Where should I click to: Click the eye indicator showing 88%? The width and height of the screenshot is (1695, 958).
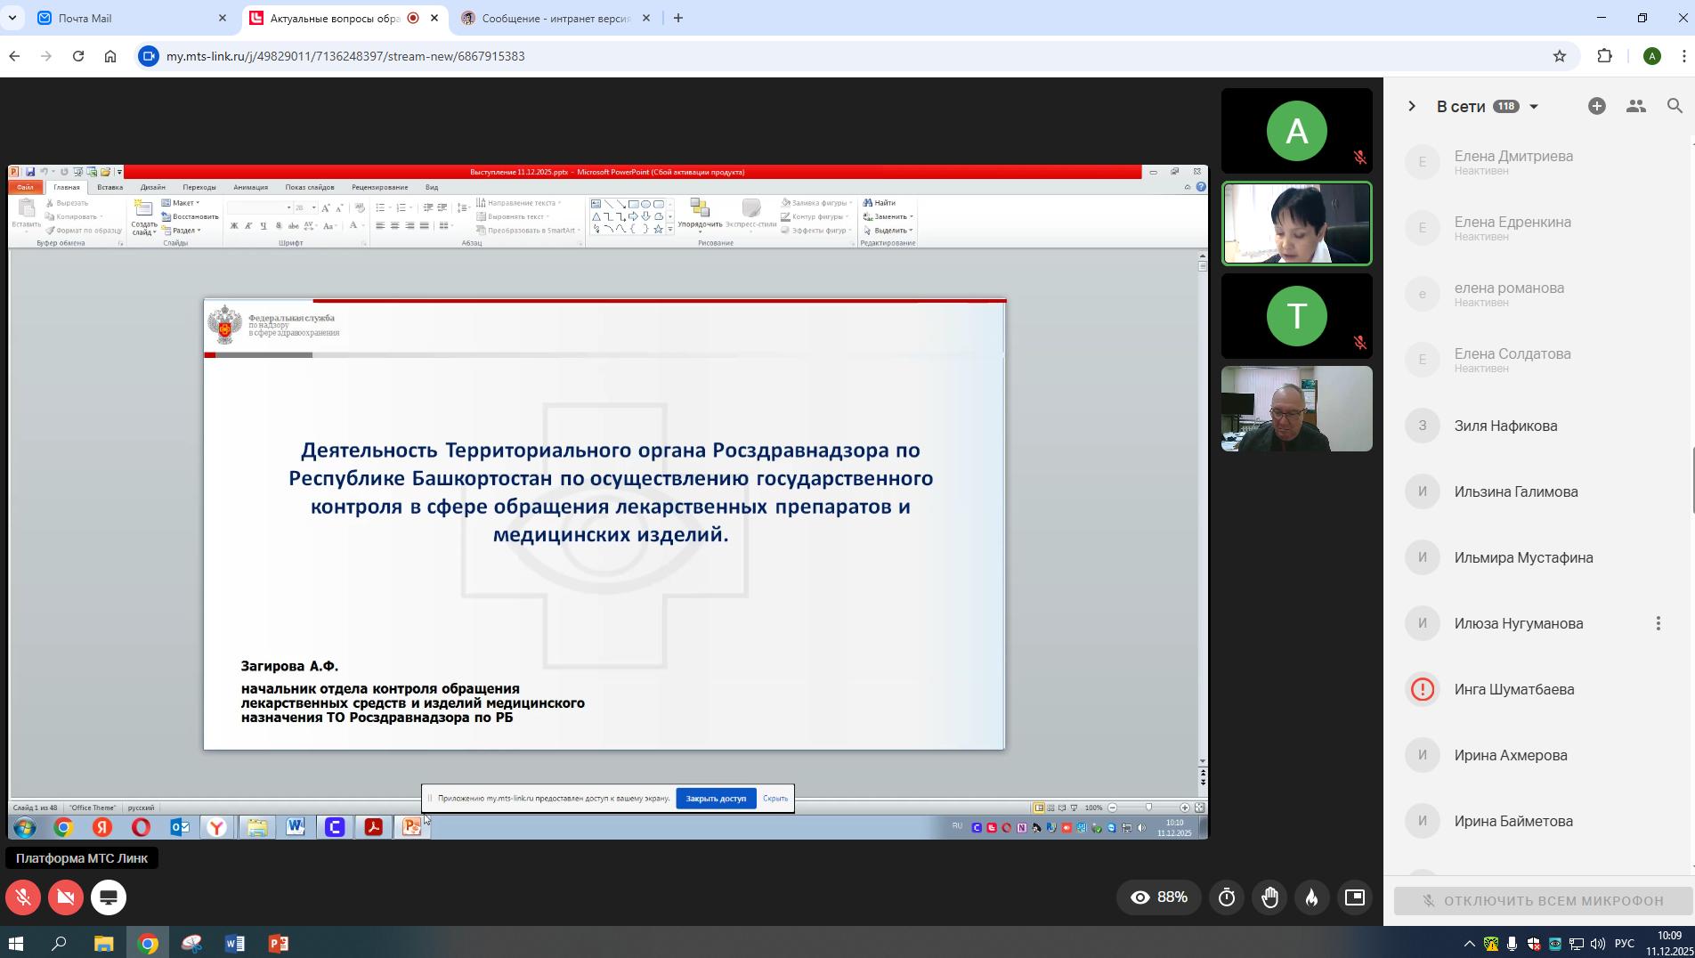[x=1158, y=897]
